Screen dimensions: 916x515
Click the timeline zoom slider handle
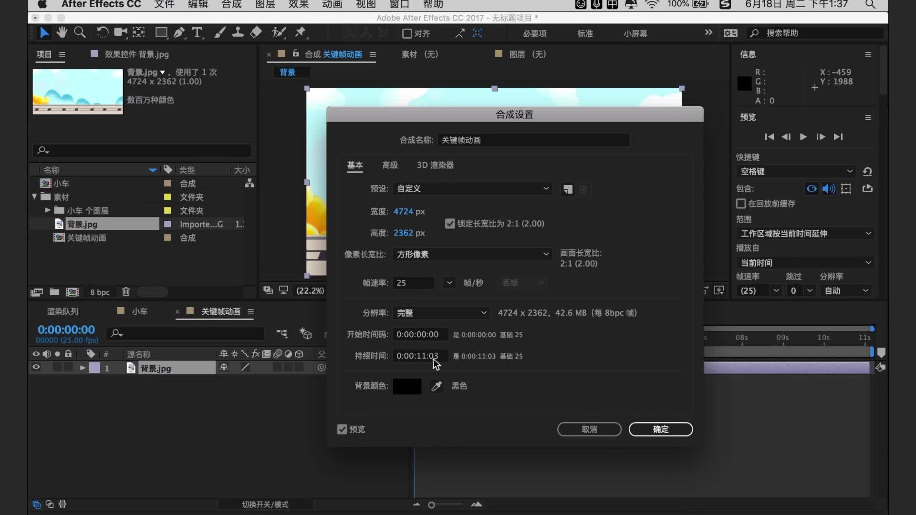click(x=431, y=505)
